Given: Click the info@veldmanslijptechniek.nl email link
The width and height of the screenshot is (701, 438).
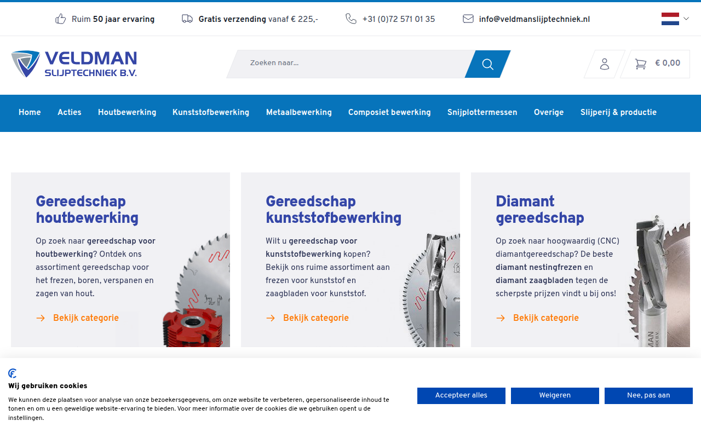Looking at the screenshot, I should 535,20.
